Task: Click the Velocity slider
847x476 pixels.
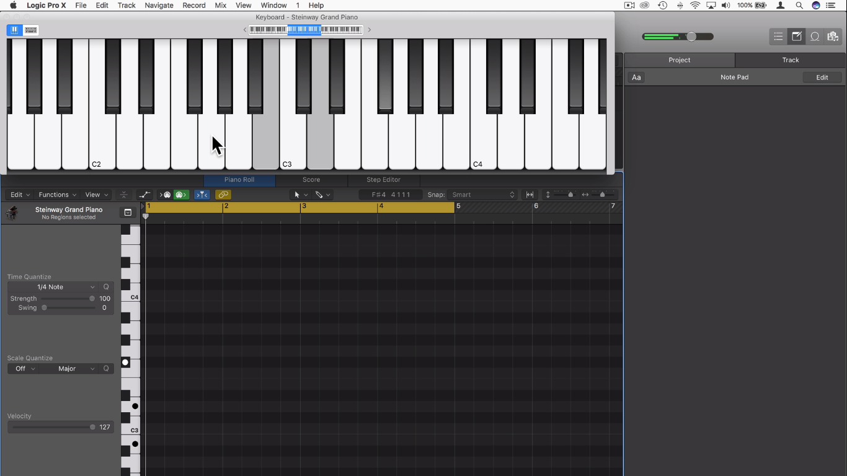Action: pyautogui.click(x=53, y=427)
